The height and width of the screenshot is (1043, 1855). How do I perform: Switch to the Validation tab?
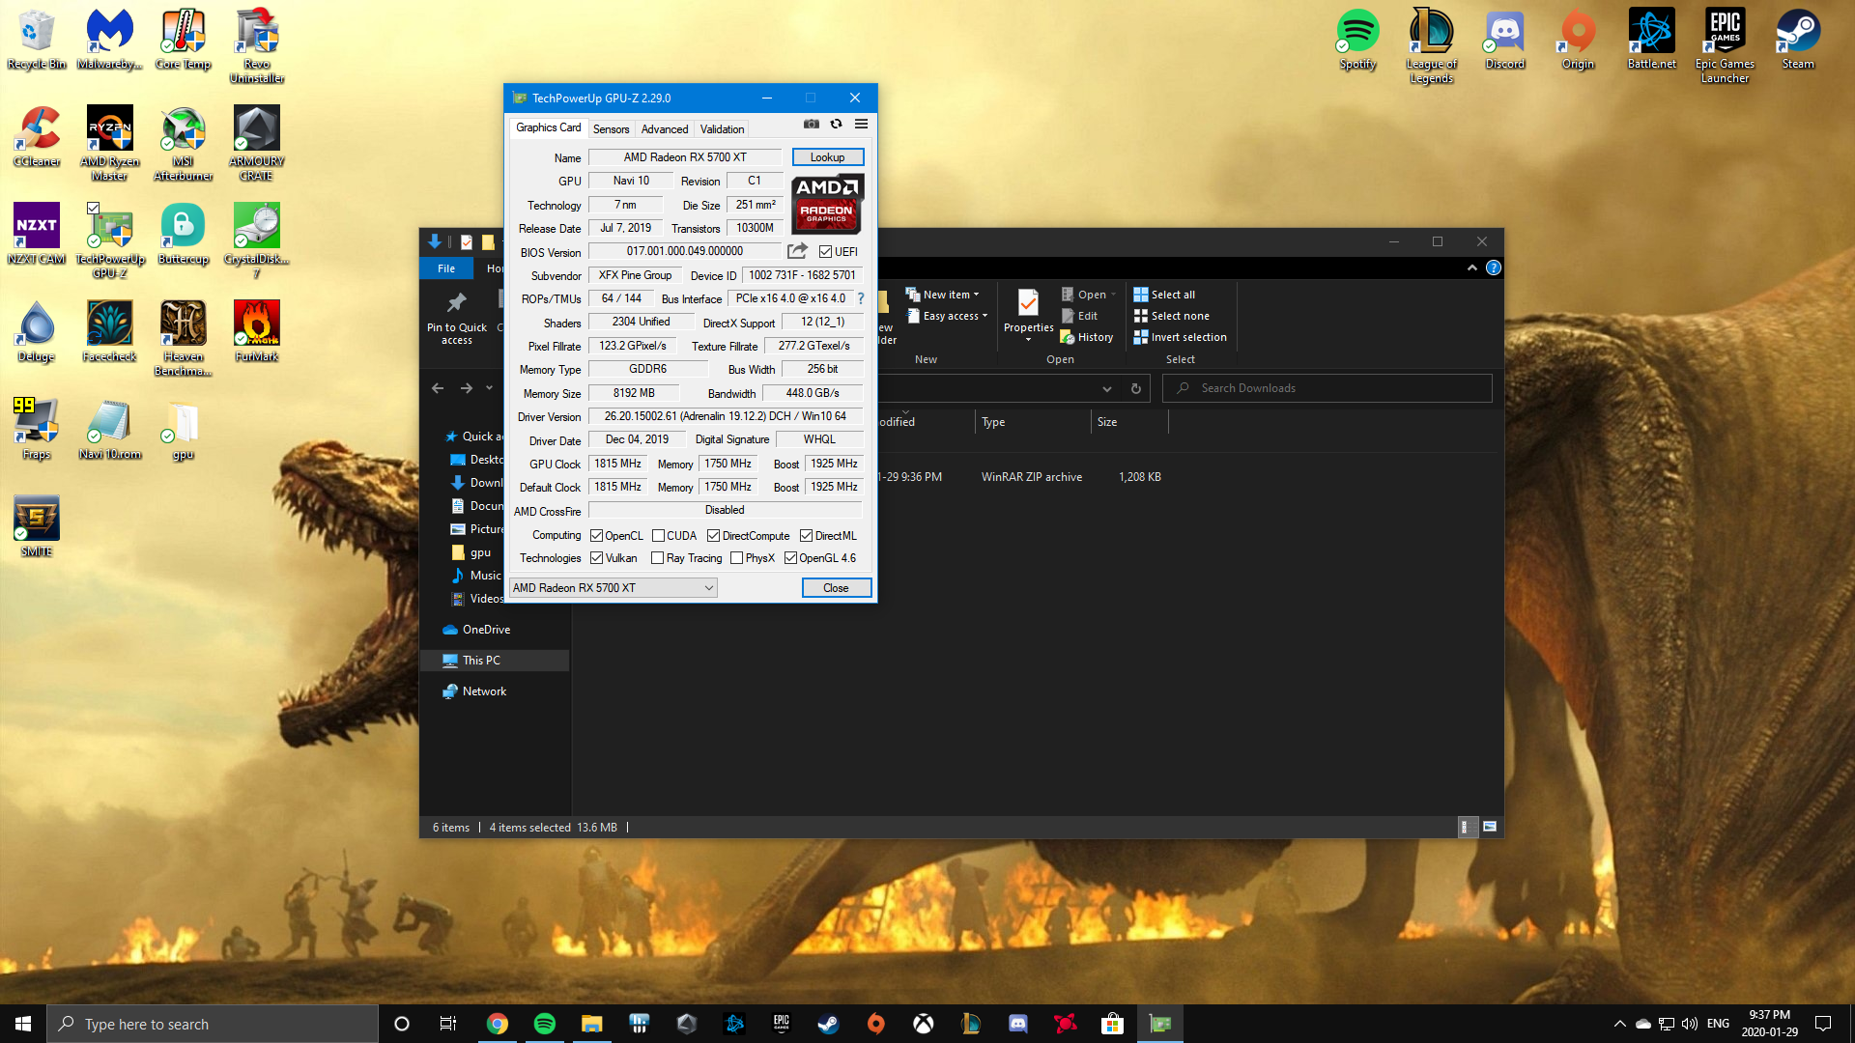[722, 128]
